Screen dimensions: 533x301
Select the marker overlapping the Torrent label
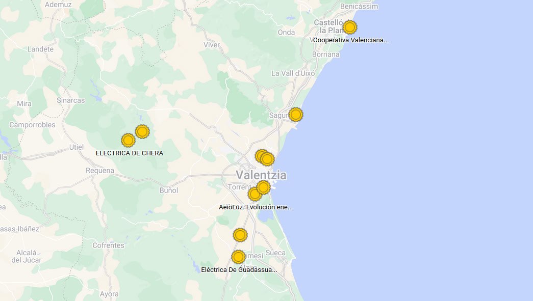[263, 187]
